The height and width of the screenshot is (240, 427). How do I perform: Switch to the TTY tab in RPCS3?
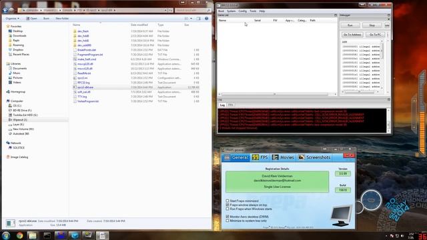coord(230,105)
